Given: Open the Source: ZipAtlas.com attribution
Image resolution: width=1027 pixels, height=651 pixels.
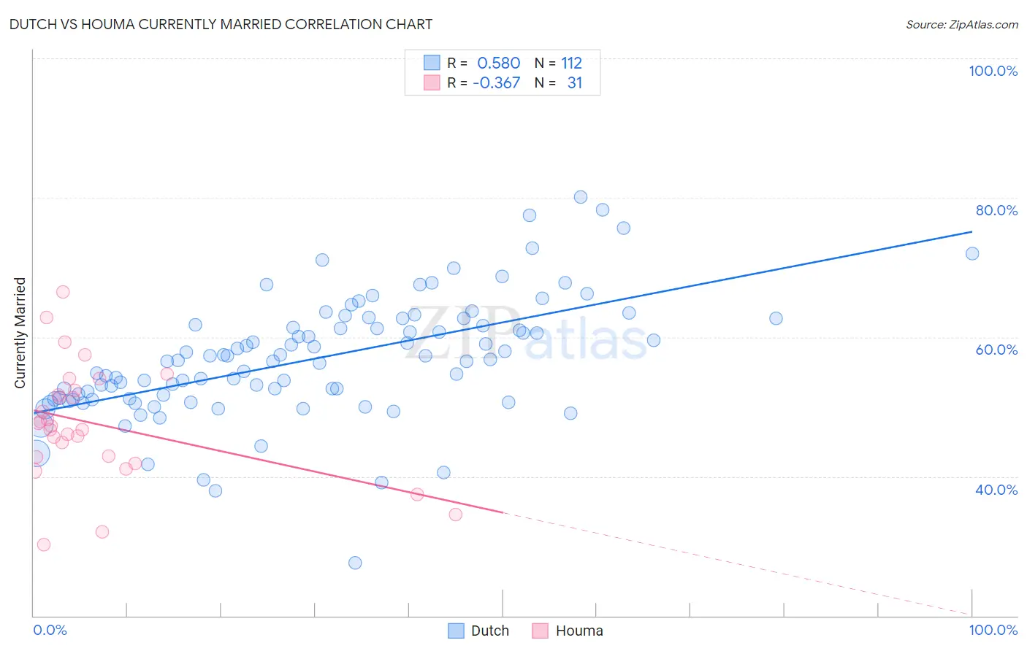Looking at the screenshot, I should tap(962, 24).
